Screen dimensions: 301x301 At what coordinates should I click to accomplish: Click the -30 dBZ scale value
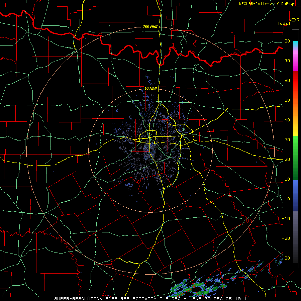(286, 258)
